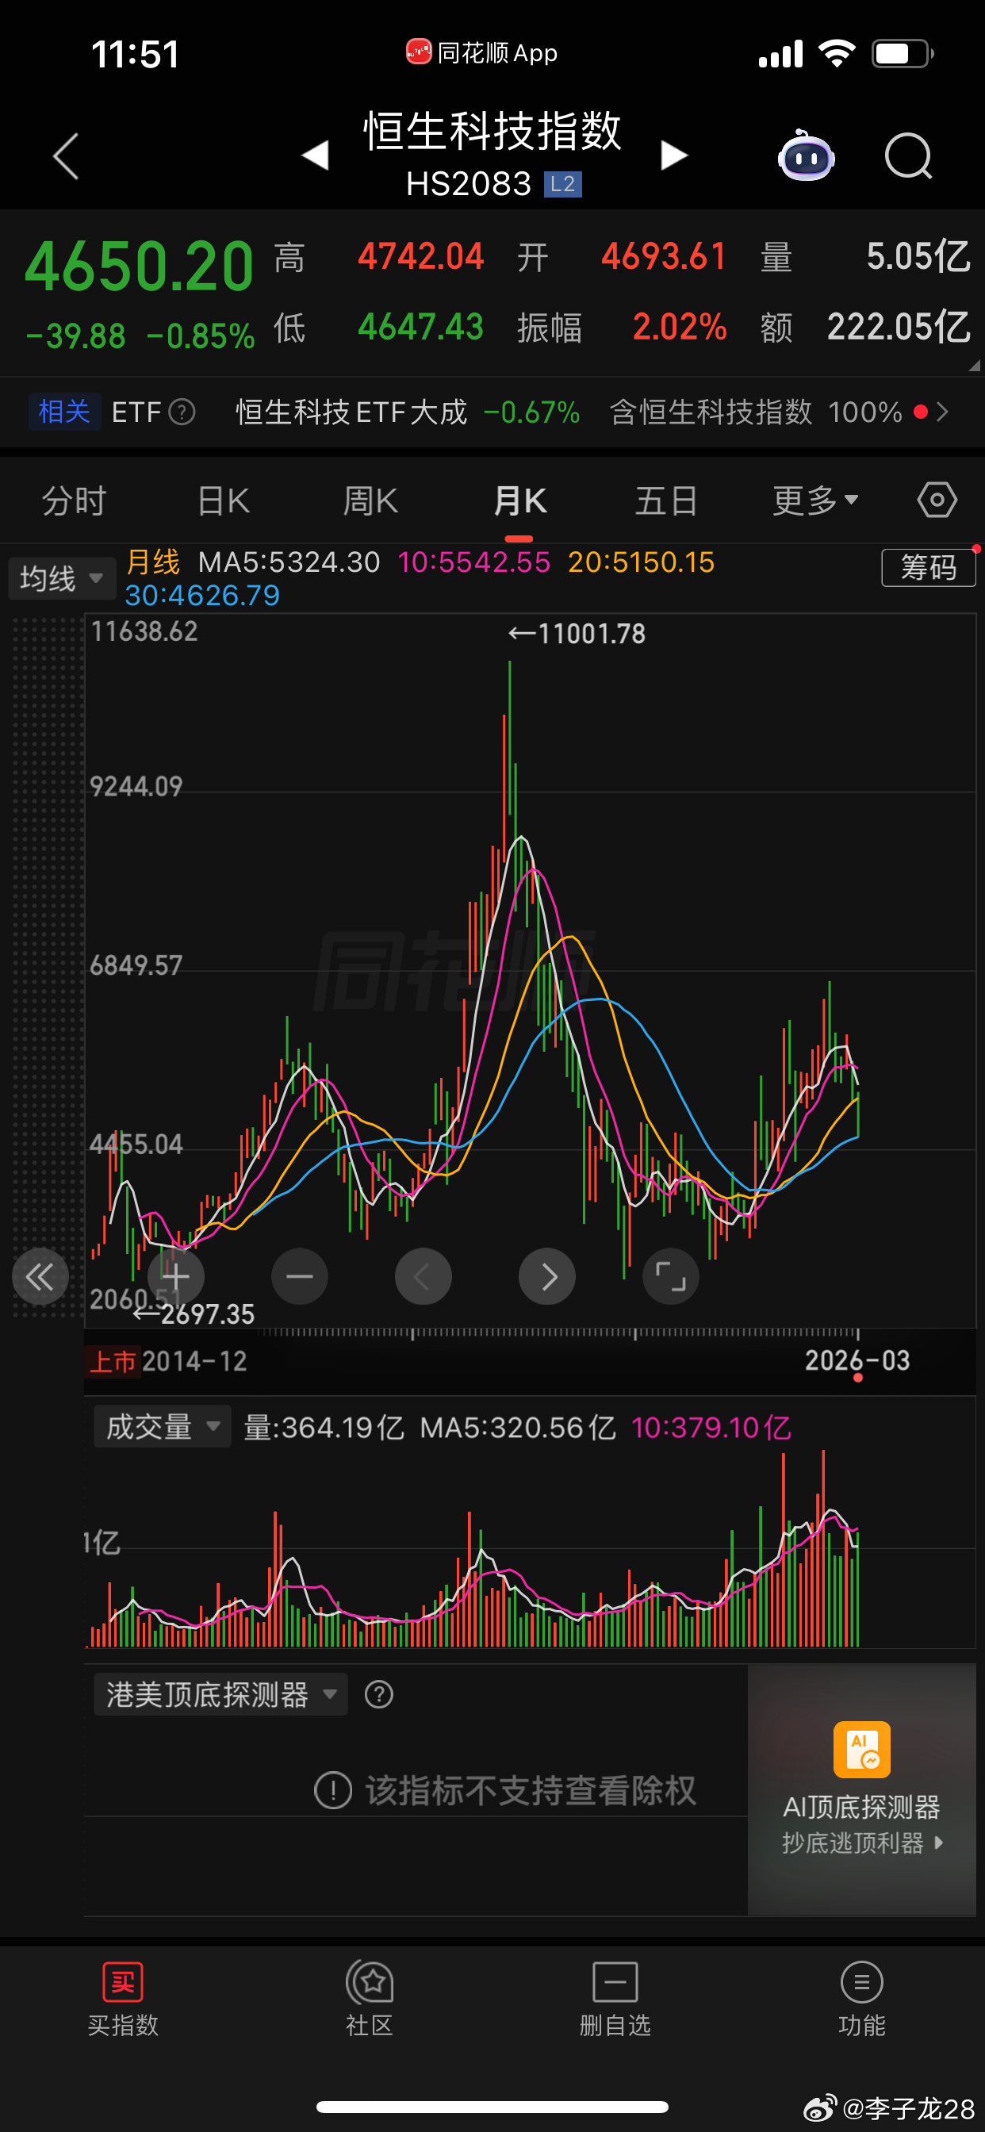Viewport: 985px width, 2132px height.
Task: Open related ETF row chevron
Action: click(942, 412)
